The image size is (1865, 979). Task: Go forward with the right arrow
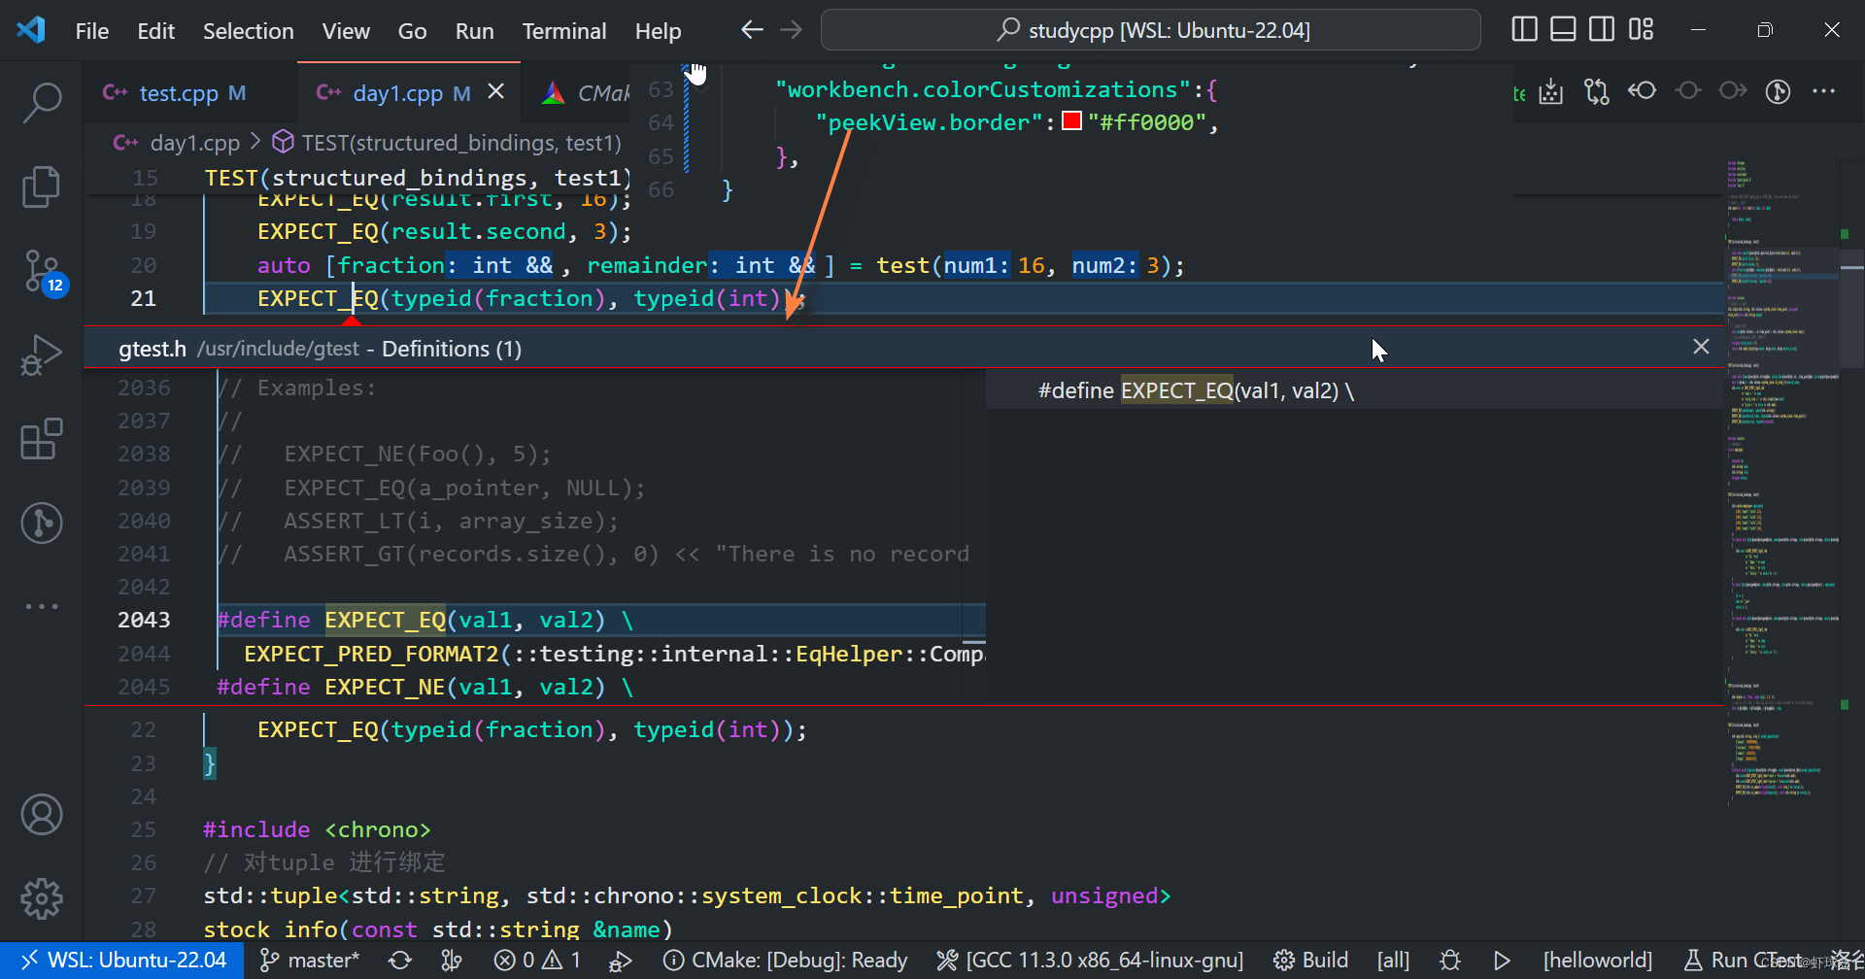(792, 30)
